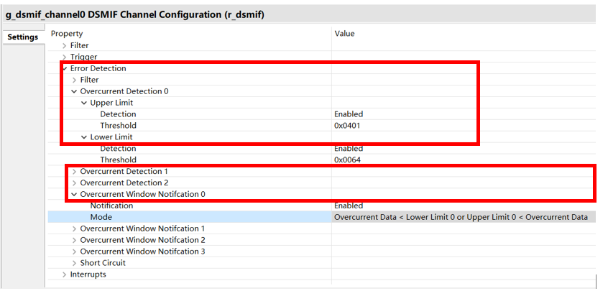Expand Overcurrent Window Notifcation 3
Image resolution: width=608 pixels, height=291 pixels.
pyautogui.click(x=75, y=251)
